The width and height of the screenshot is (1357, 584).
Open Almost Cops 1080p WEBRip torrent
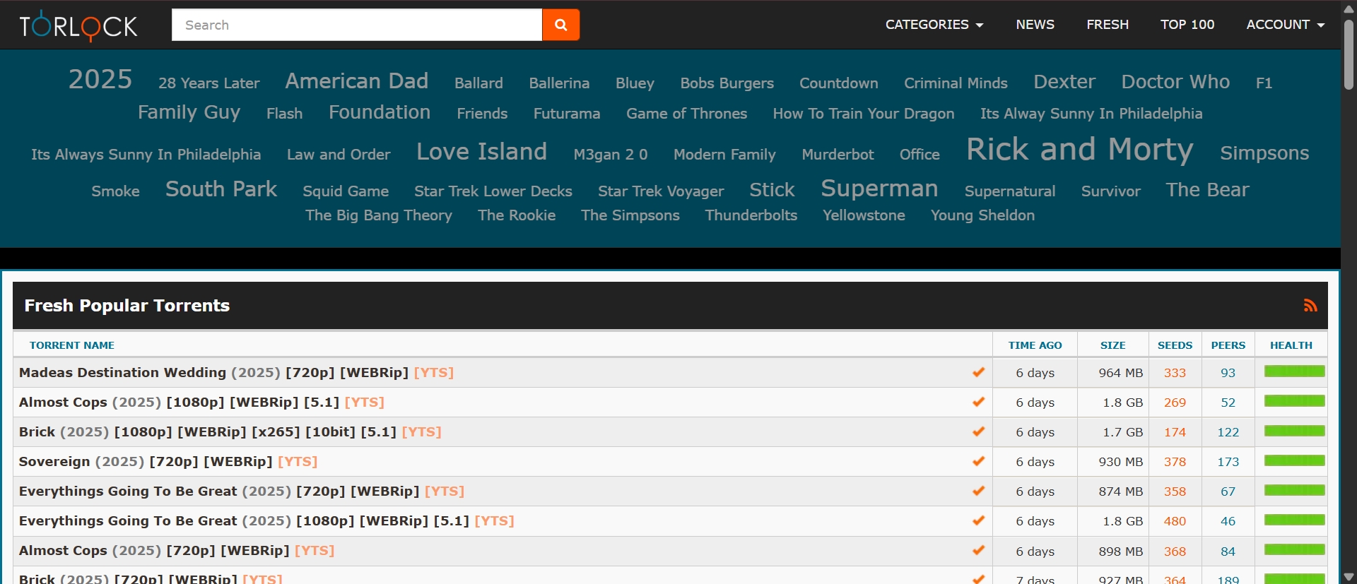[x=201, y=402]
